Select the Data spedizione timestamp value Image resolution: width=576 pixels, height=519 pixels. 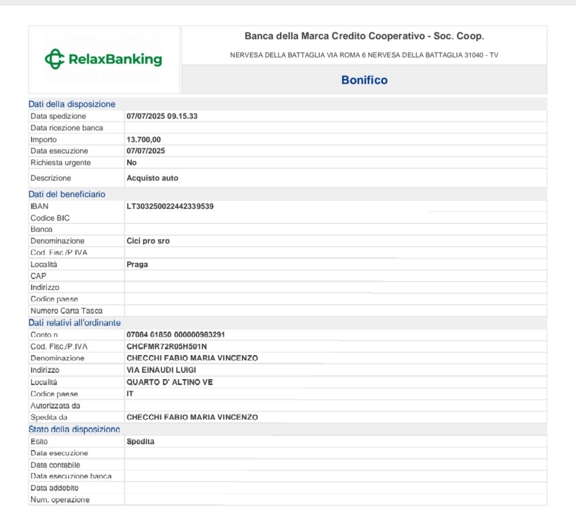pyautogui.click(x=162, y=116)
